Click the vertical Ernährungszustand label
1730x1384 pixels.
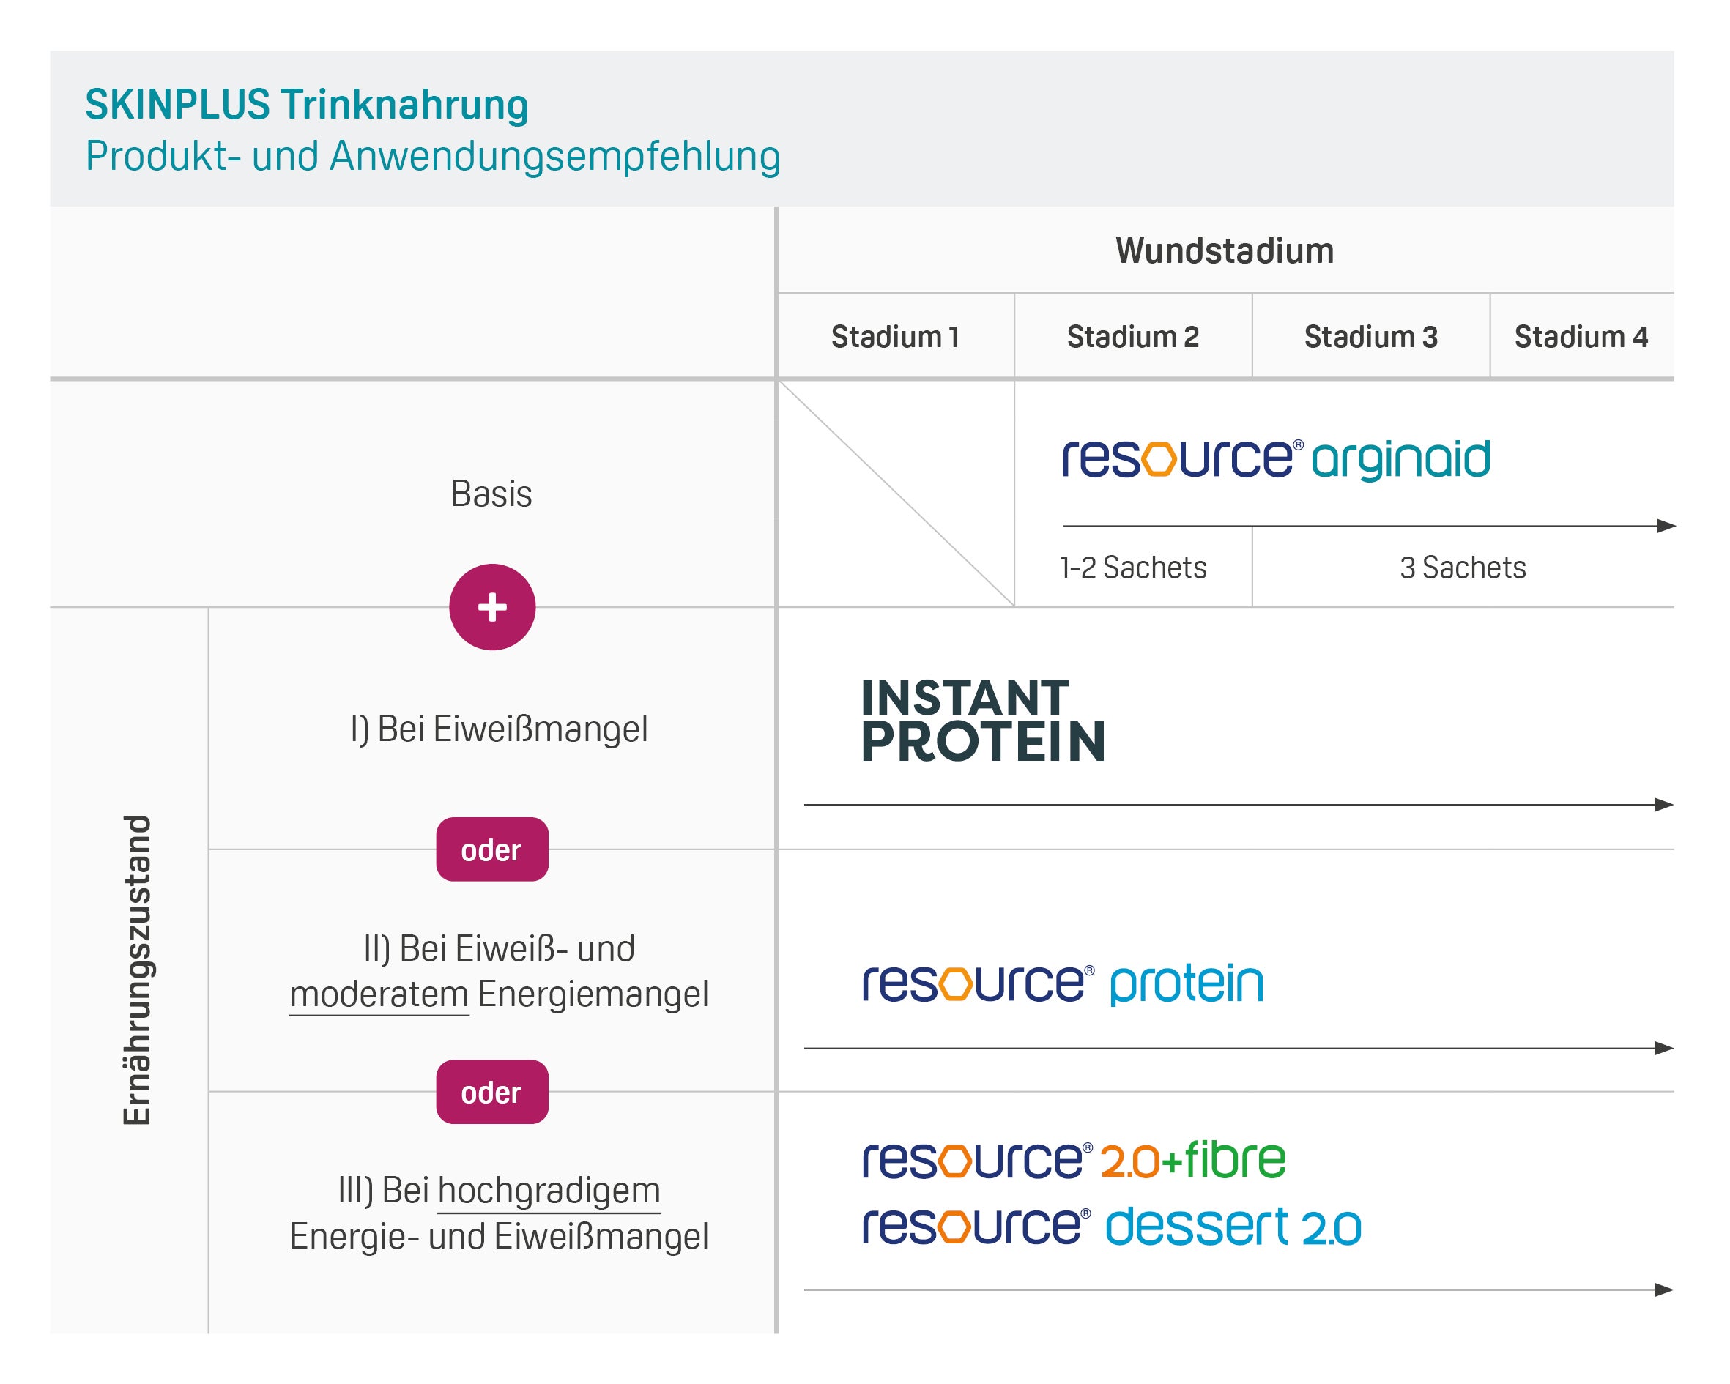[137, 970]
